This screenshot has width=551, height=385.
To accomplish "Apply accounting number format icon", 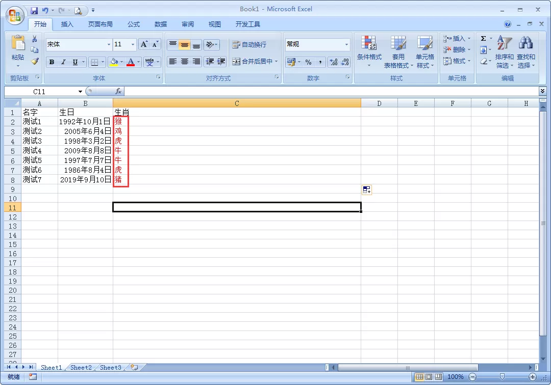I will [x=291, y=62].
